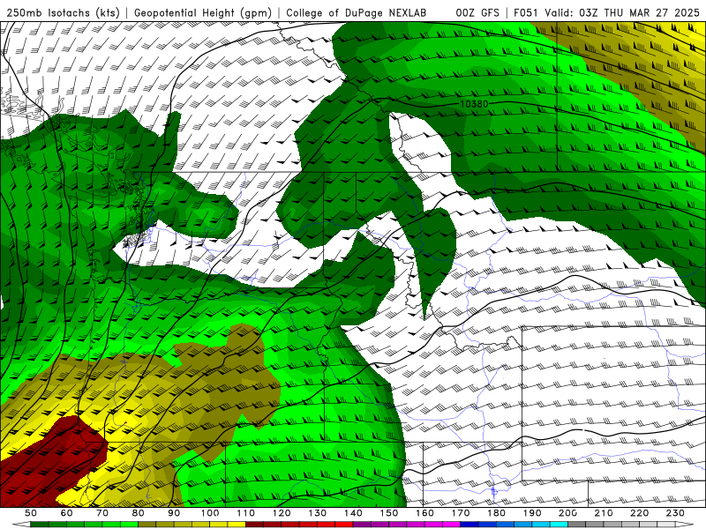Select the 'Geopotential Height (gpm)' header label
Screen dimensions: 706x529
203,13
